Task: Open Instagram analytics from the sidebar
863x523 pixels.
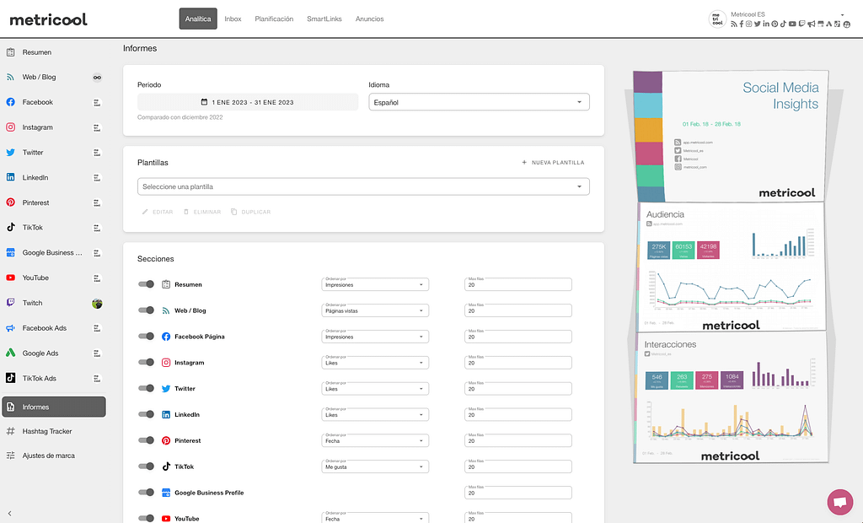Action: 37,127
